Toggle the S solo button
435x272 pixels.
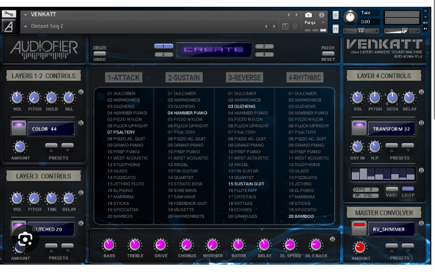click(335, 15)
